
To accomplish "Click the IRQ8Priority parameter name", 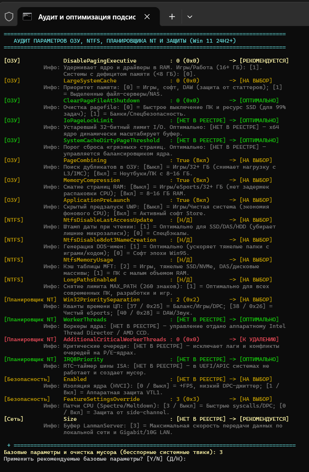I will 83,359.
